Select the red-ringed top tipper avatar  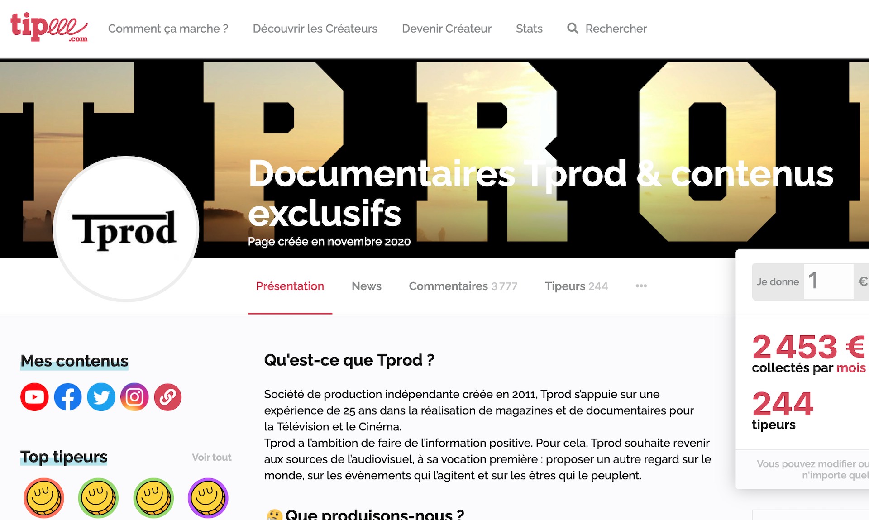(x=44, y=498)
